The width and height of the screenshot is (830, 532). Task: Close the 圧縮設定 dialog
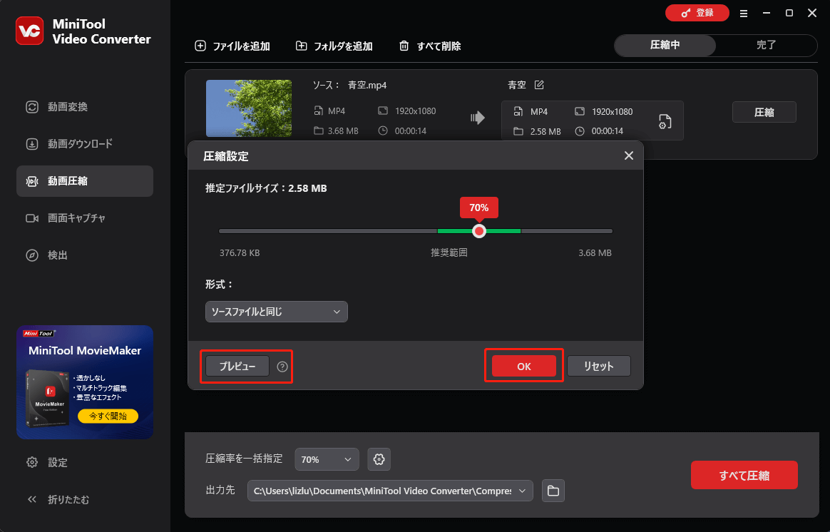628,155
